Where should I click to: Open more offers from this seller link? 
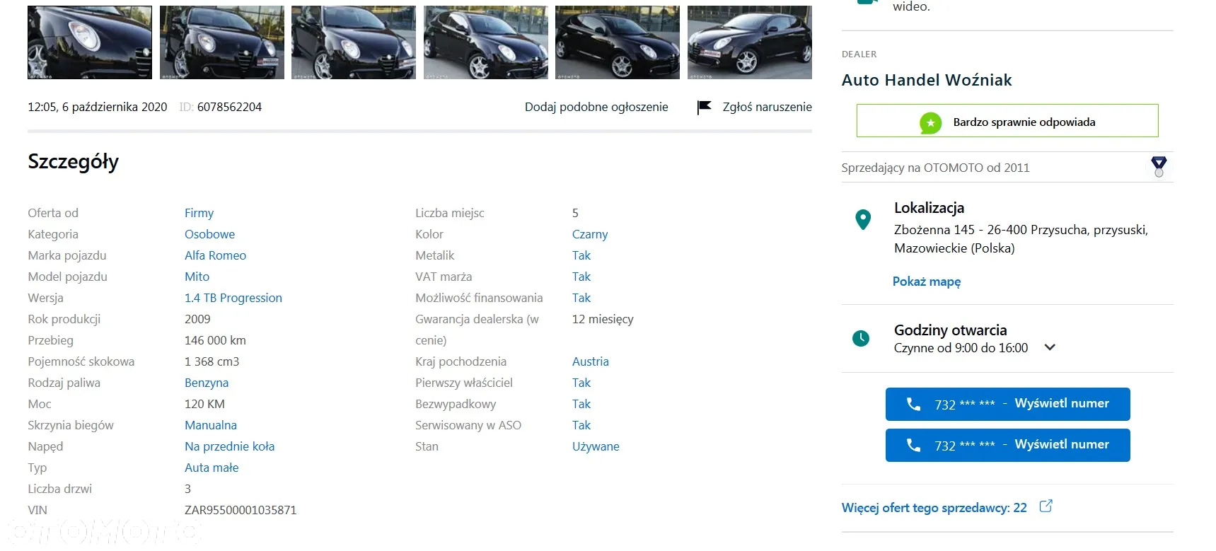point(934,508)
